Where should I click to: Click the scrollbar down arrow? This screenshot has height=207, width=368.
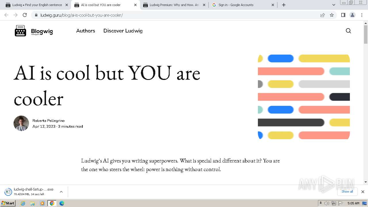click(x=366, y=182)
